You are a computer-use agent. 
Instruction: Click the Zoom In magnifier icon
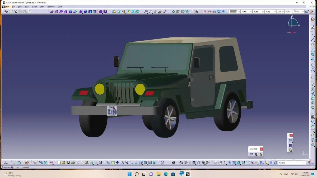coord(127,163)
